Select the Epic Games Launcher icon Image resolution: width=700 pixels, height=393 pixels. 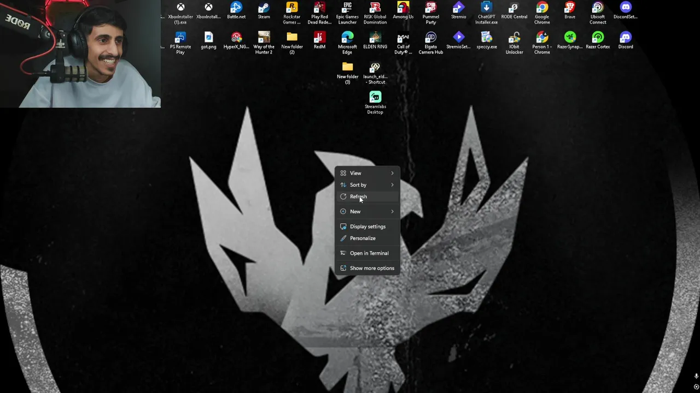(x=347, y=13)
